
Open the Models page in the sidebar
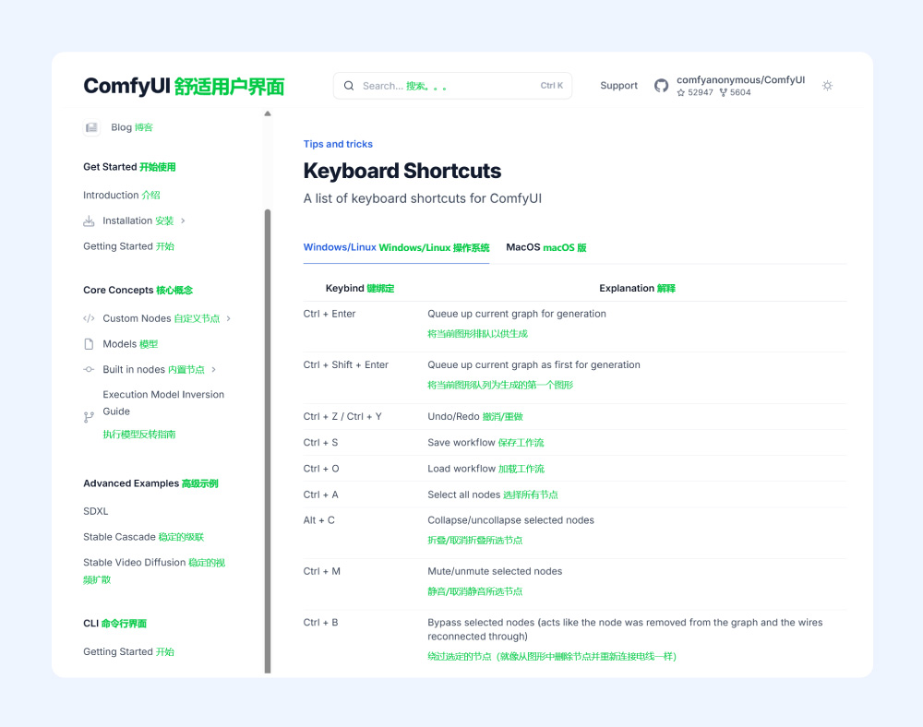[130, 344]
